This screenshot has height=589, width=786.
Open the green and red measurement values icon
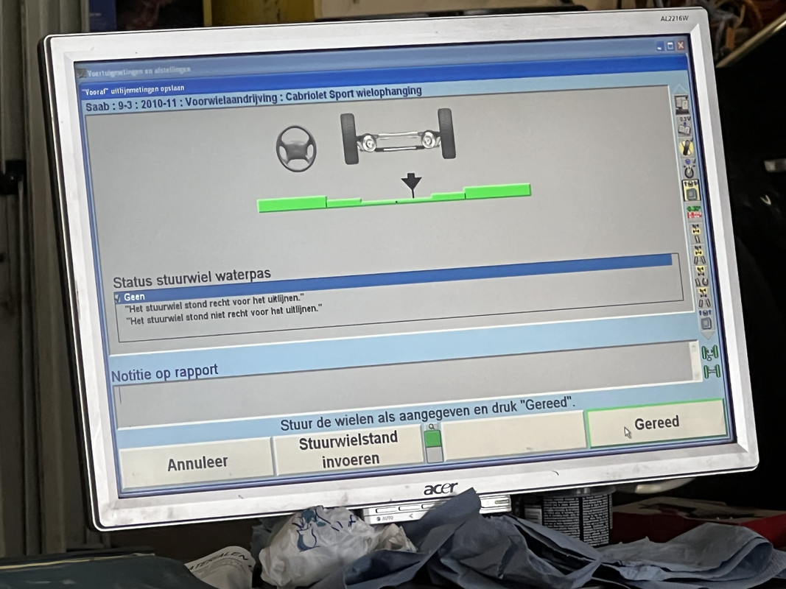[x=694, y=212]
